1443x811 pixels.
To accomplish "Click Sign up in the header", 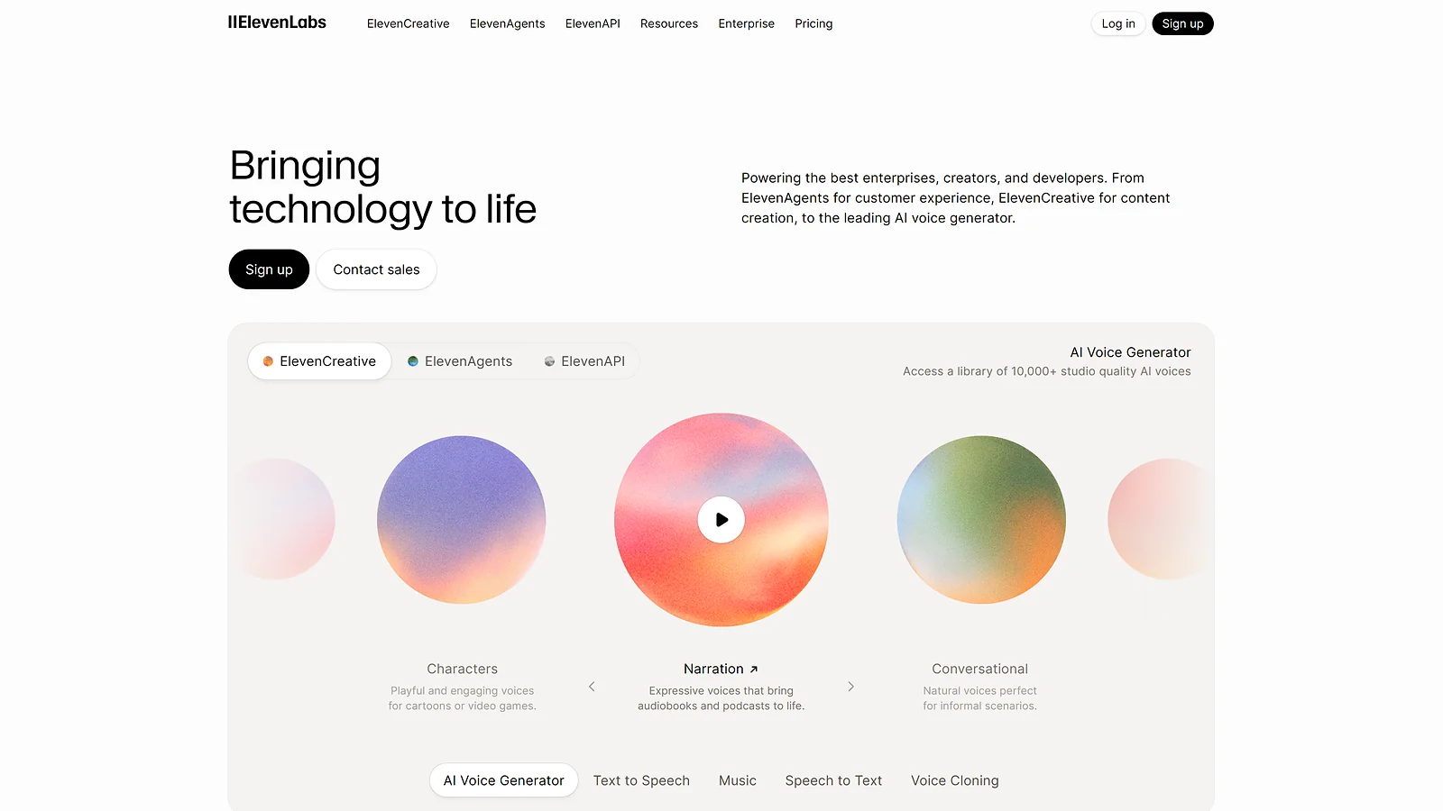I will 1182,23.
